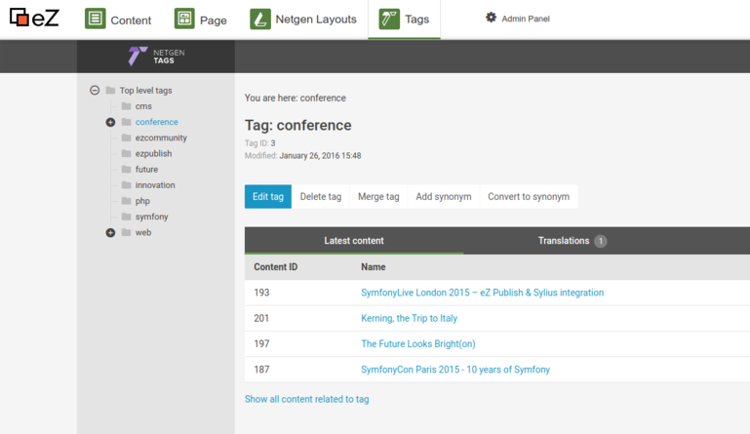Select the cms tag
Screen dimensions: 750x434
[x=143, y=106]
